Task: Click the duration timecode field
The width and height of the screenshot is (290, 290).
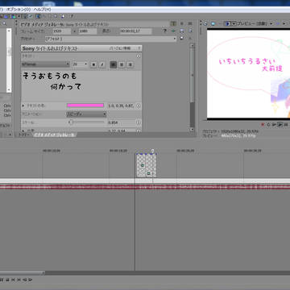Action: coord(136,31)
